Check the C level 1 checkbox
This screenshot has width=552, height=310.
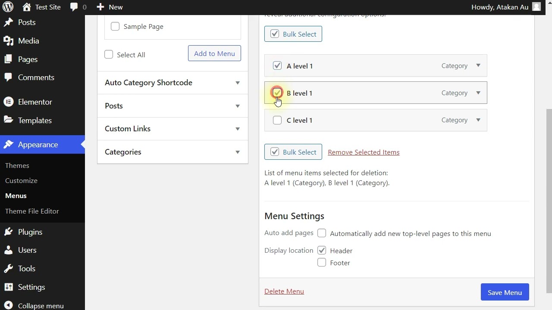coord(277,120)
